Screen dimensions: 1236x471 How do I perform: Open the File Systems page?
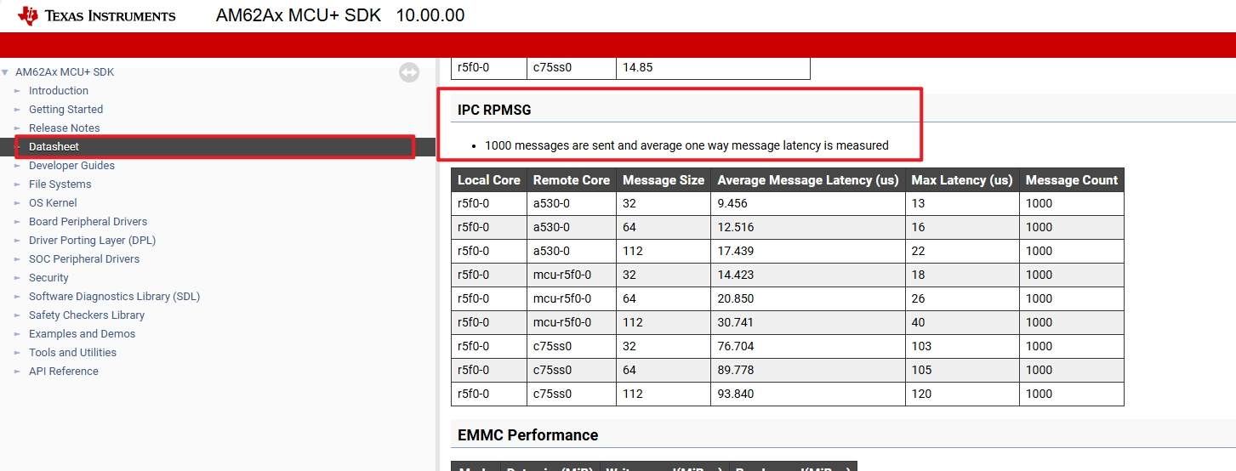pos(60,184)
